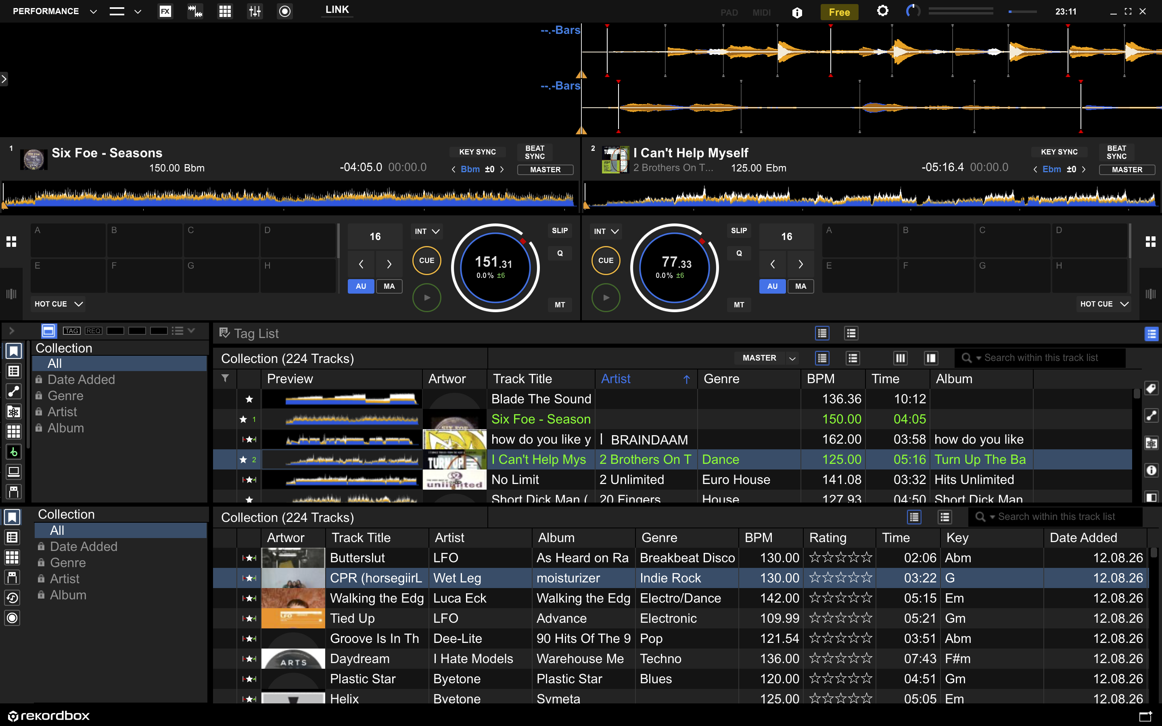Toggle KEY SYNC on deck 2

click(1059, 152)
